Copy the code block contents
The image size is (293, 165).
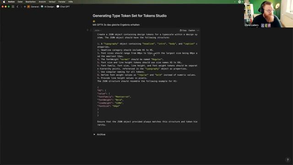coord(183,30)
